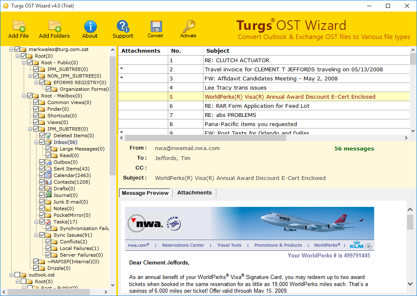
Task: Open the WorldPerks link in banner
Action: pos(327,245)
